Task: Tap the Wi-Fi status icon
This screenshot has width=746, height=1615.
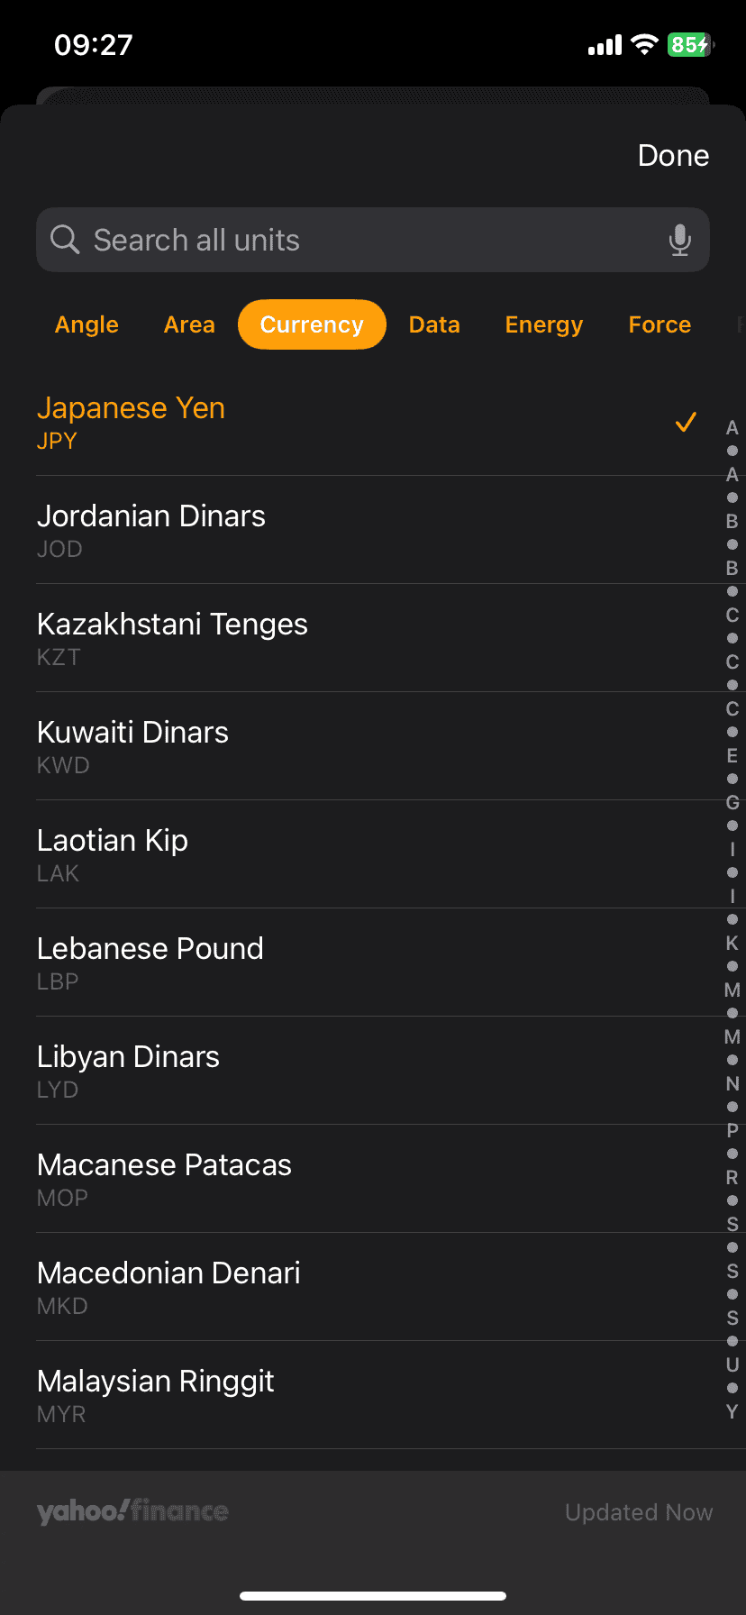Action: click(x=644, y=44)
